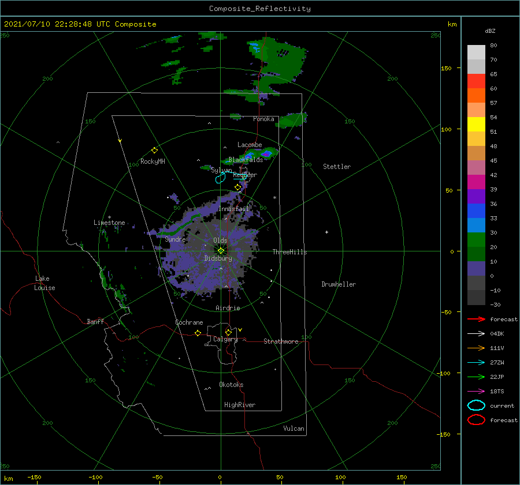Click the Limestone label
This screenshot has width=520, height=485.
coord(109,223)
